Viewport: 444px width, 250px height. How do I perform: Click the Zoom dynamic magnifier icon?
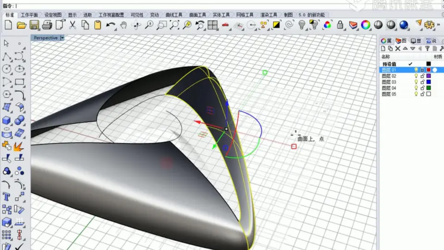click(149, 25)
